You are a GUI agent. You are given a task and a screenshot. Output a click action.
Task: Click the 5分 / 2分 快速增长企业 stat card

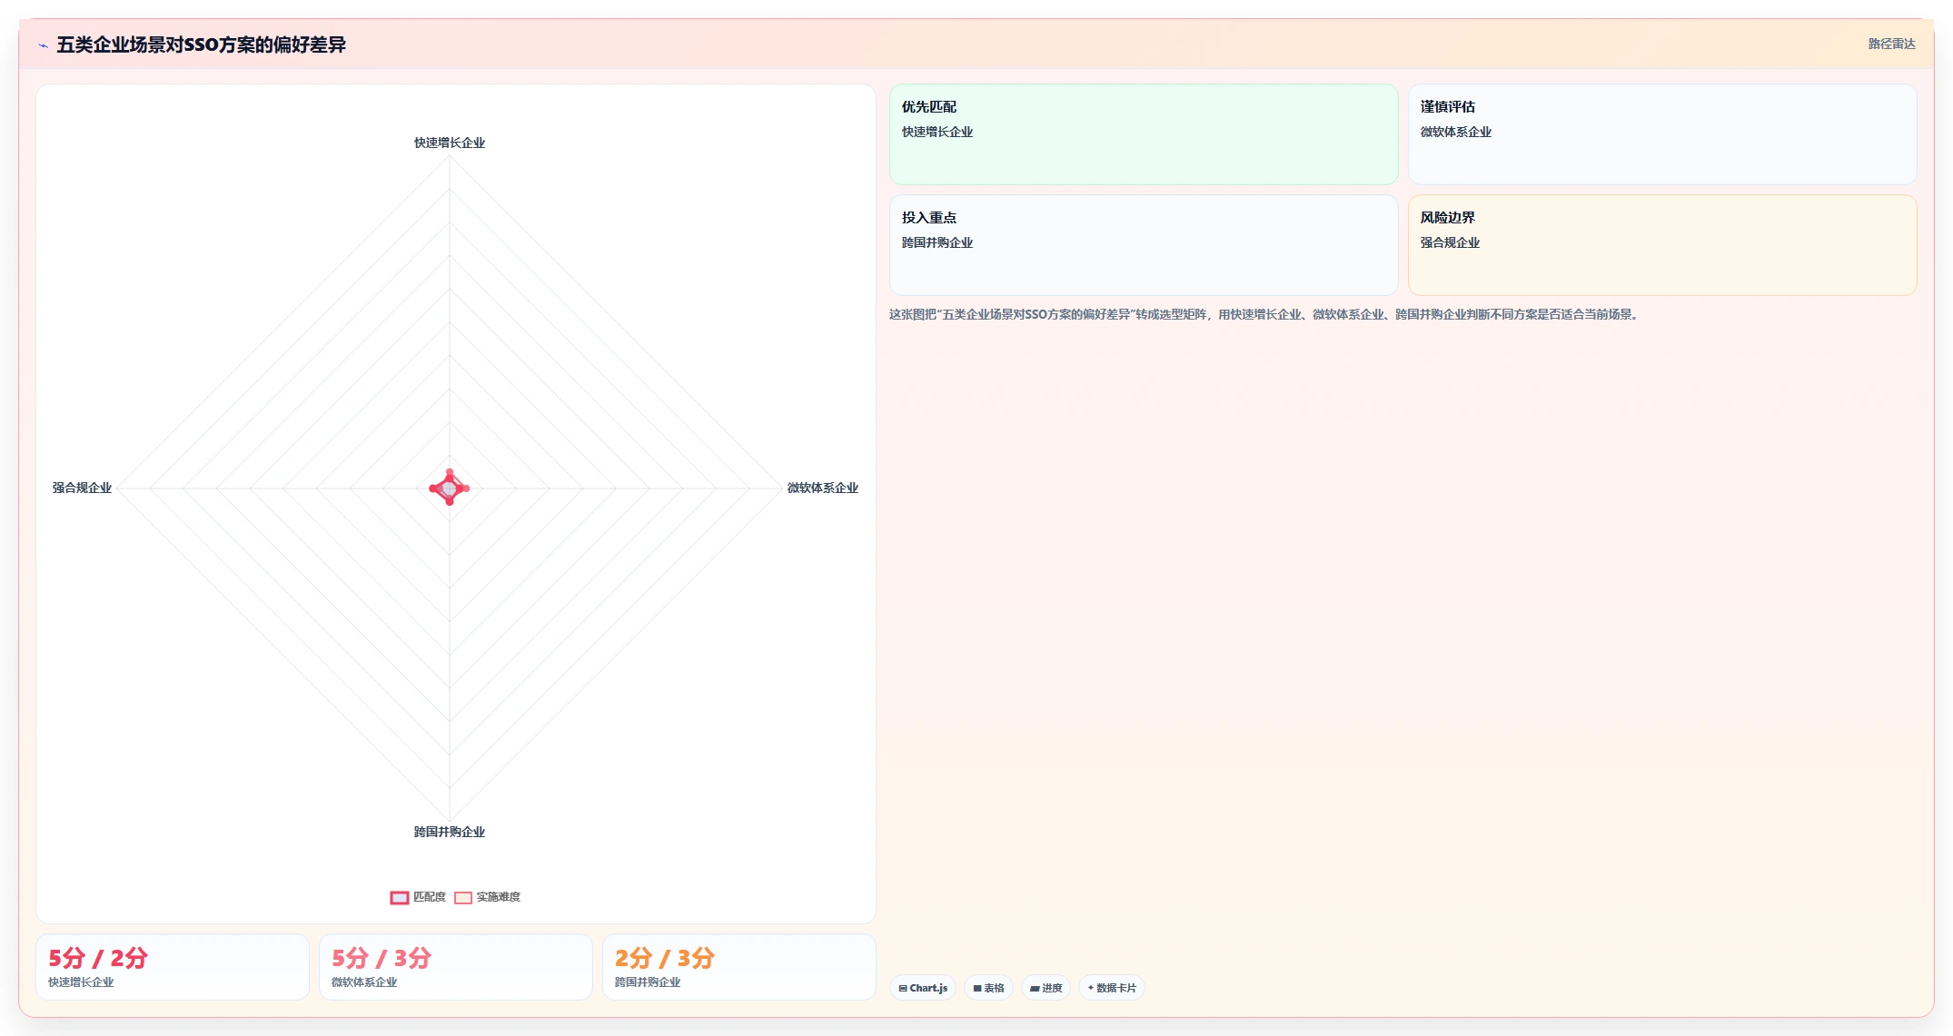(x=173, y=967)
